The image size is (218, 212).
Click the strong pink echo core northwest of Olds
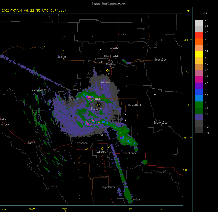pyautogui.click(x=89, y=97)
